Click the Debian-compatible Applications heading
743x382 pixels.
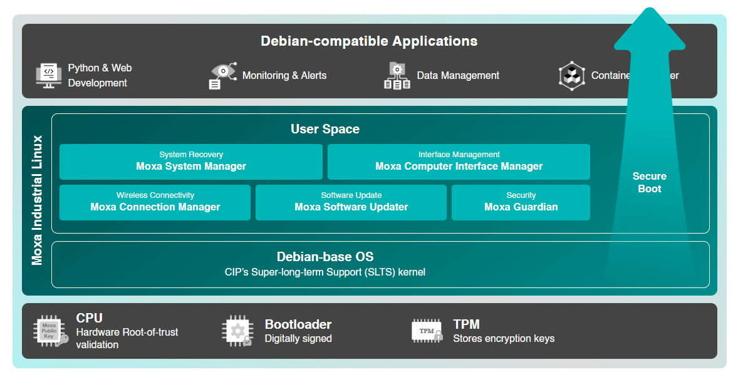point(369,41)
